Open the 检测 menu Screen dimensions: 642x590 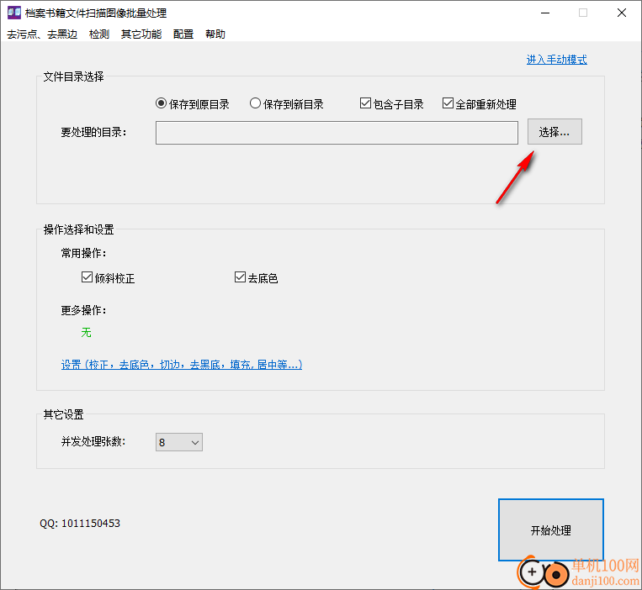[x=99, y=34]
